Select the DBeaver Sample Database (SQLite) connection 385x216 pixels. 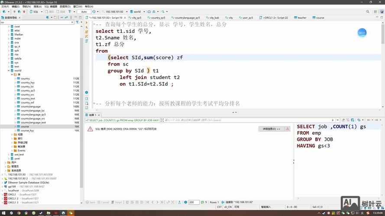point(29,182)
